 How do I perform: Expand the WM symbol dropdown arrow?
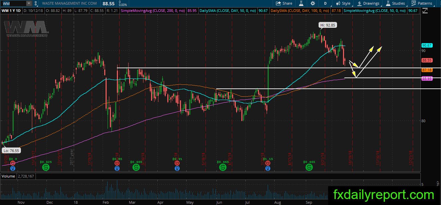[29, 3]
